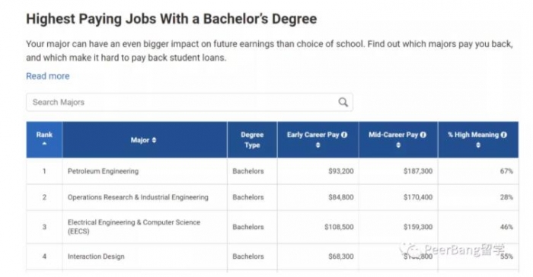Sort by Rank using its arrow
The width and height of the screenshot is (533, 277).
tap(44, 144)
